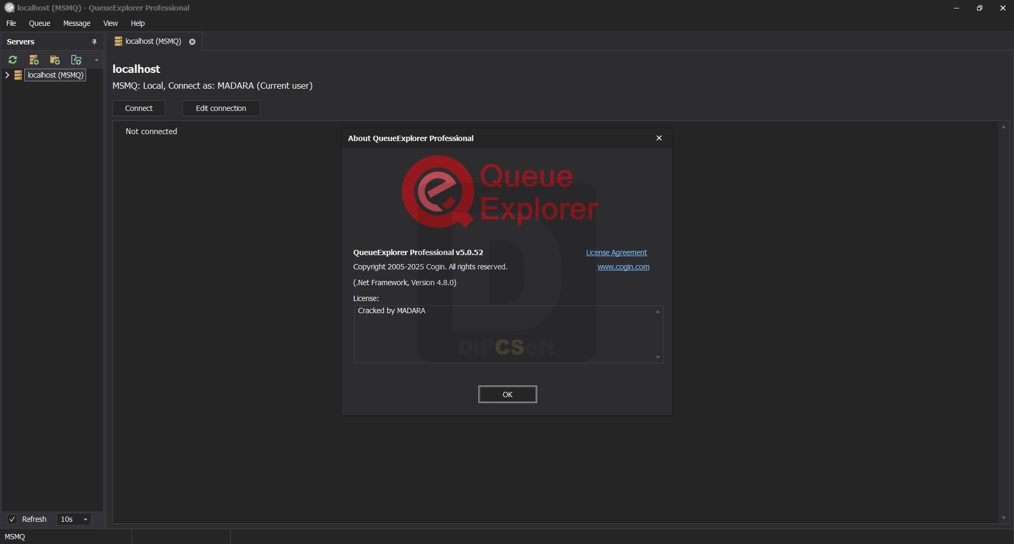This screenshot has width=1014, height=544.
Task: Click the QueueExplorer app icon in title bar
Action: point(9,8)
